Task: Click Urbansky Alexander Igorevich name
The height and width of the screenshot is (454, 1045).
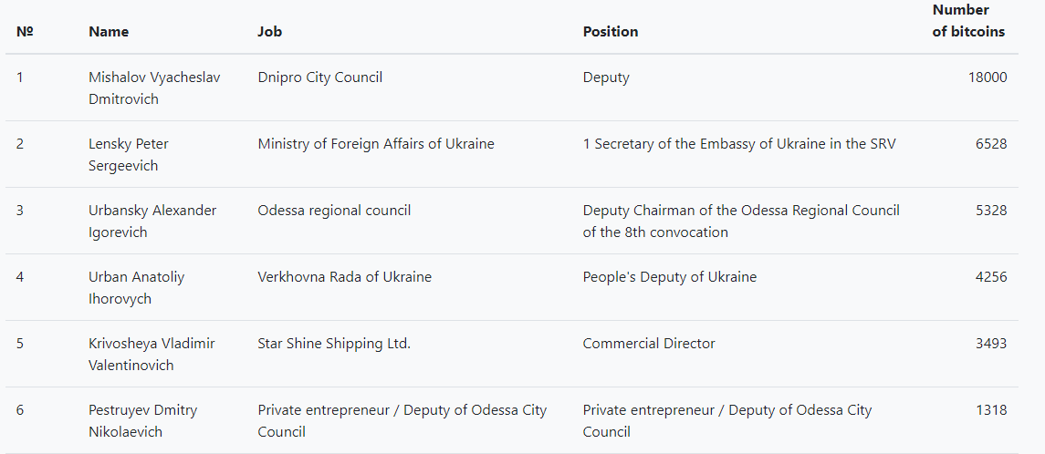Action: click(x=152, y=222)
